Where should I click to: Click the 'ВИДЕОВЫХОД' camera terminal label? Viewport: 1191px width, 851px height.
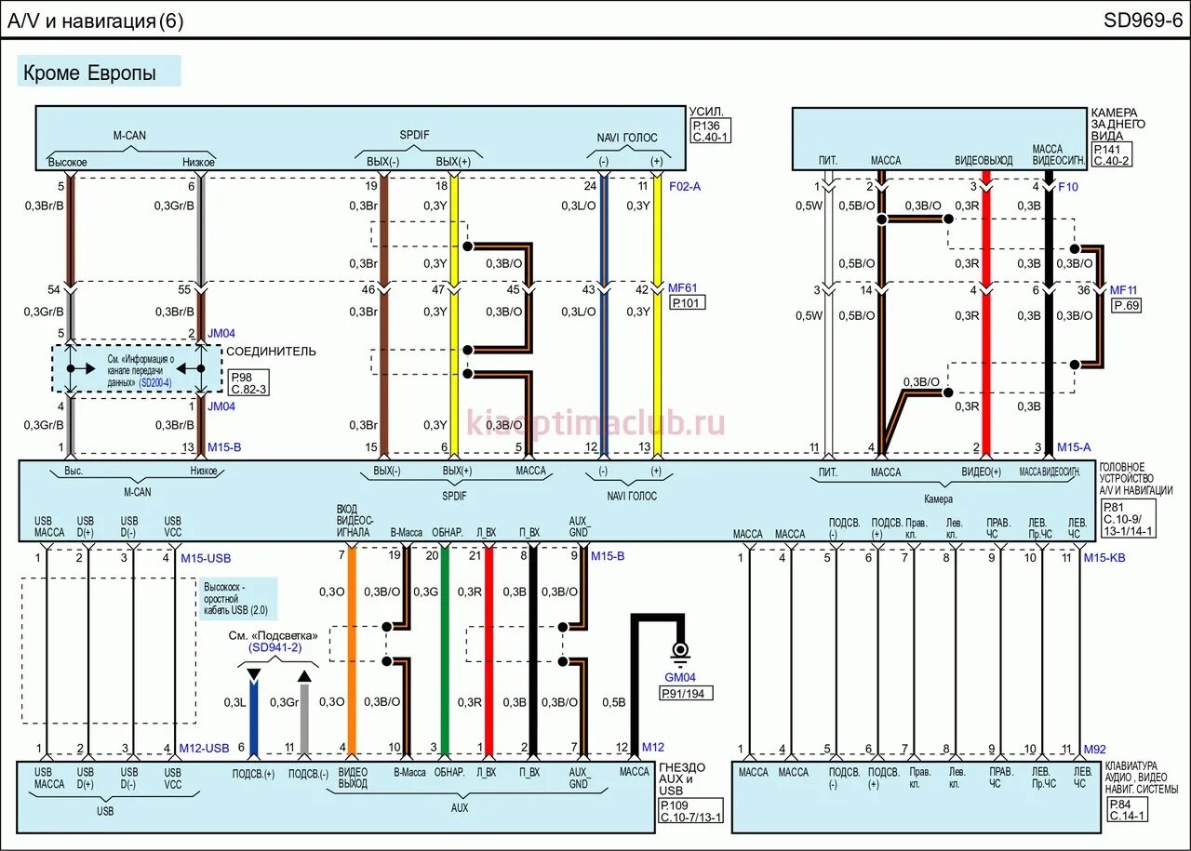(984, 161)
